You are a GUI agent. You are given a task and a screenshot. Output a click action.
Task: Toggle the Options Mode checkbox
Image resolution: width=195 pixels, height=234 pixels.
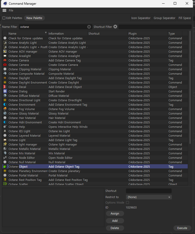point(127,203)
